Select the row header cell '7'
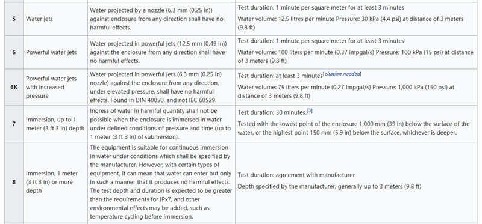The width and height of the screenshot is (482, 224). click(14, 124)
